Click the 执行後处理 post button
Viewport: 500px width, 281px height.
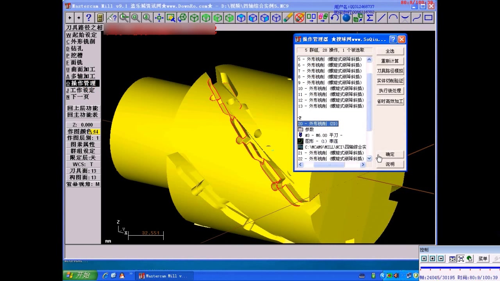pyautogui.click(x=390, y=91)
